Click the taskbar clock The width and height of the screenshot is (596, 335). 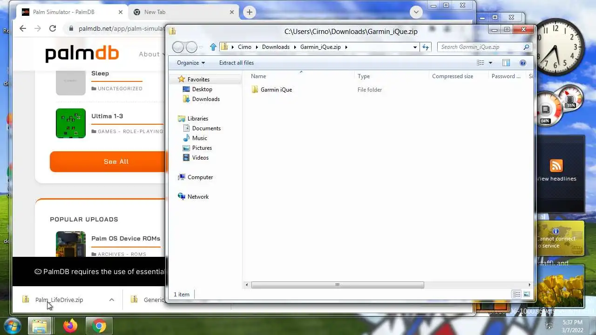pos(572,326)
